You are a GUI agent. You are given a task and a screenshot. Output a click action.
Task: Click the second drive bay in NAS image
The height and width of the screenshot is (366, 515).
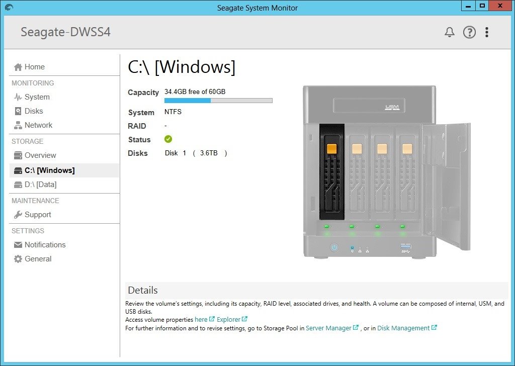tap(358, 171)
